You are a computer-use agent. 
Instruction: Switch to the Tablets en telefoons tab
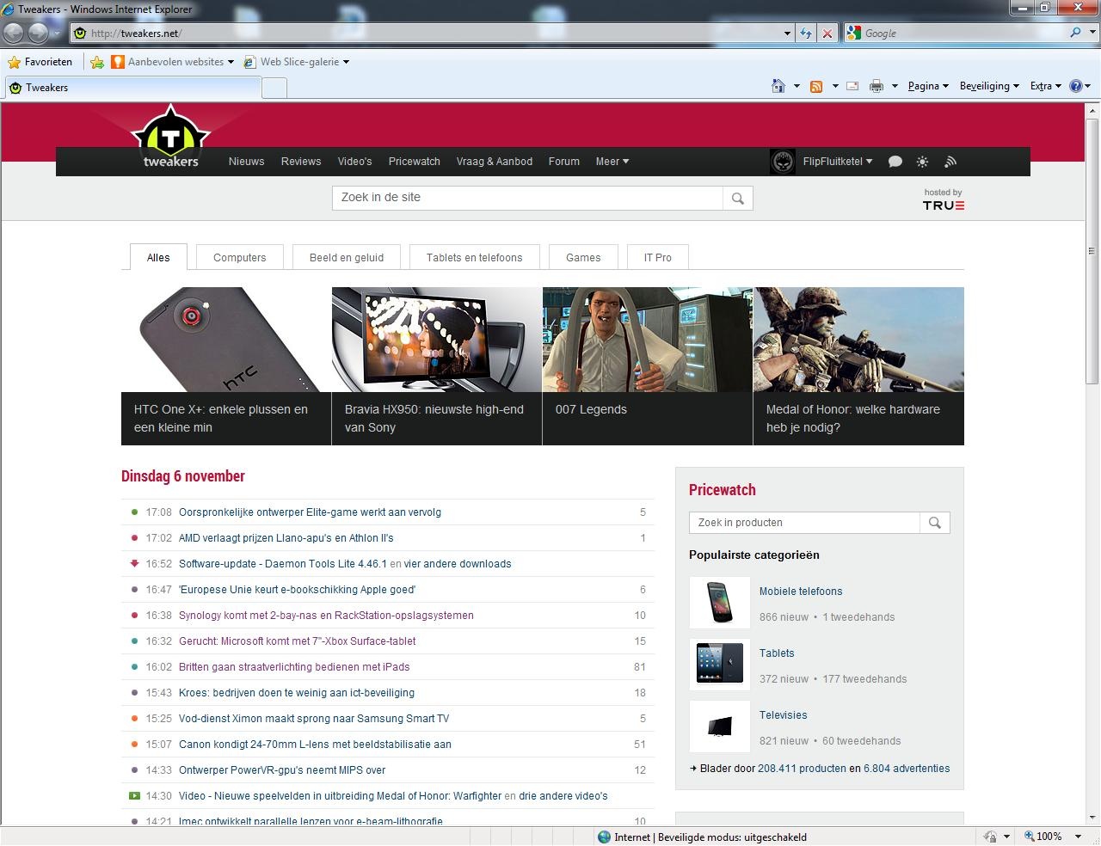pos(475,258)
